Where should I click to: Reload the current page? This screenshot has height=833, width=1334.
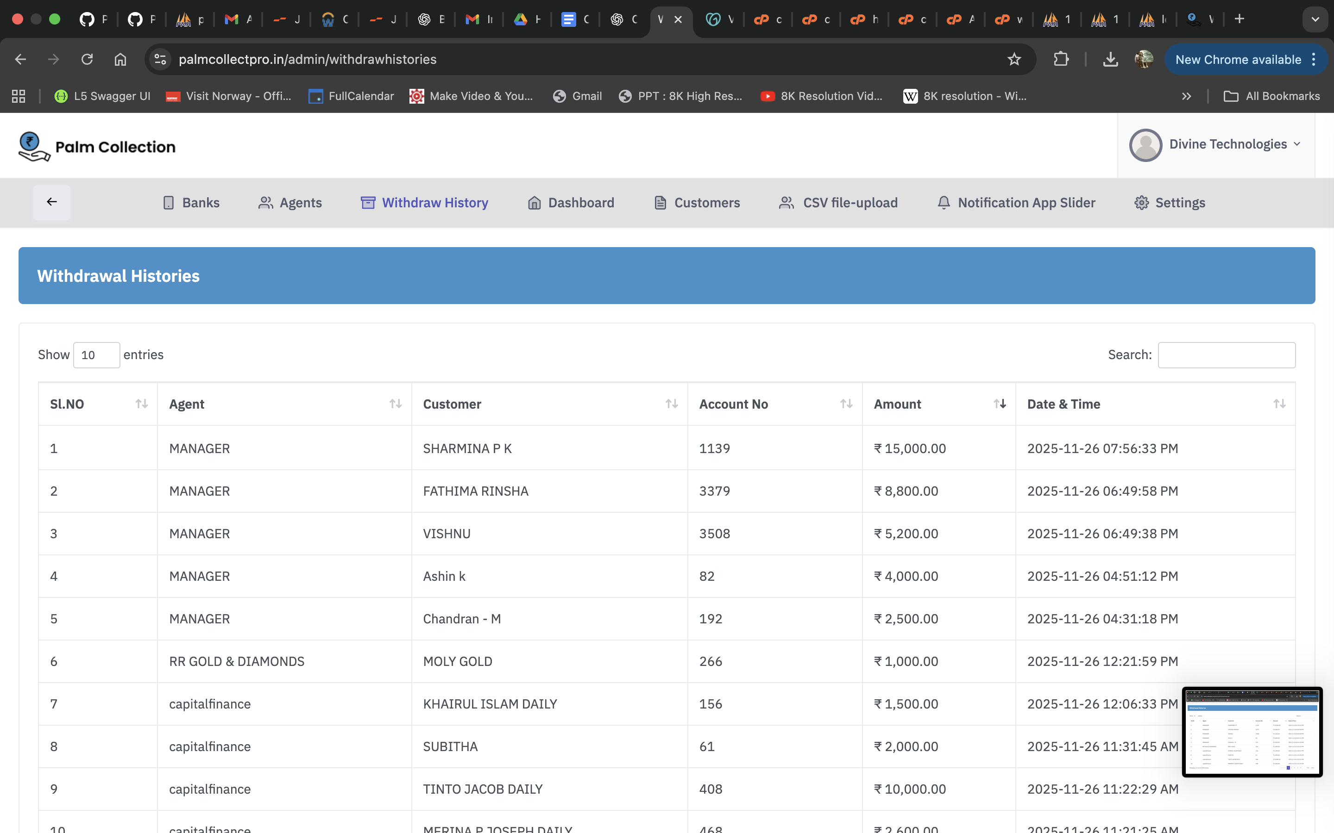(87, 60)
